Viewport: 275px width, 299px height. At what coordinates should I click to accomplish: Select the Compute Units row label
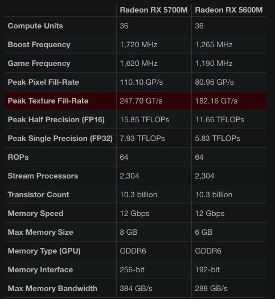35,26
